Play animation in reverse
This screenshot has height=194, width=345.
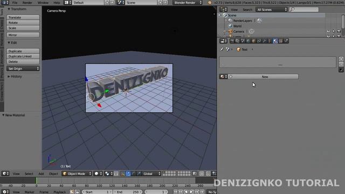(x=186, y=192)
